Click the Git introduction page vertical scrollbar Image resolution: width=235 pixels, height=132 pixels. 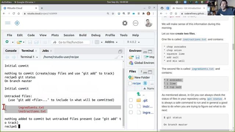(233, 47)
